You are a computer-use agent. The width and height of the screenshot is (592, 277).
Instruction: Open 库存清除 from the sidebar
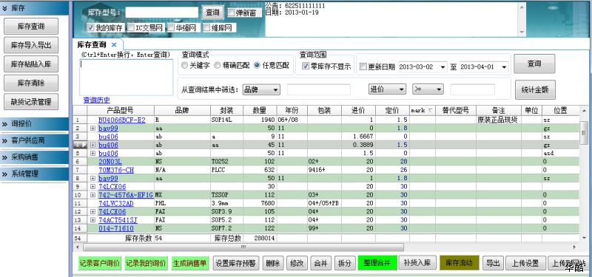[x=31, y=83]
